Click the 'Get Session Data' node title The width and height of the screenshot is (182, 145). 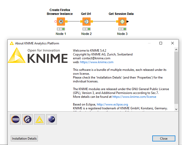tap(121, 14)
